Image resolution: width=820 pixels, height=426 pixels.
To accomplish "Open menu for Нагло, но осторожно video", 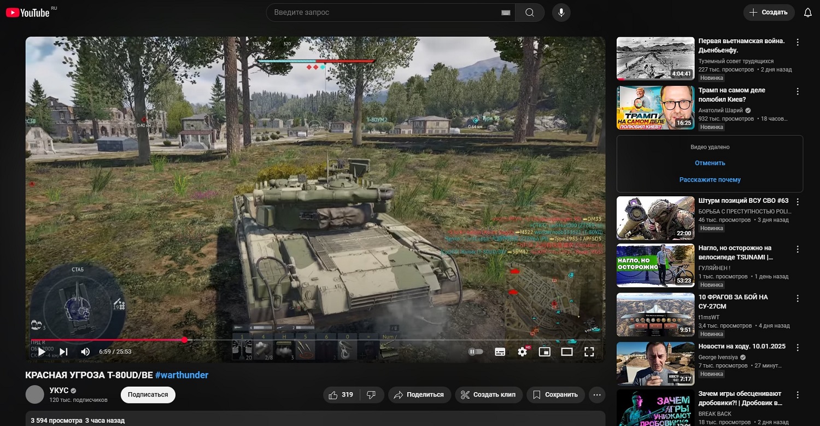I will coord(798,249).
